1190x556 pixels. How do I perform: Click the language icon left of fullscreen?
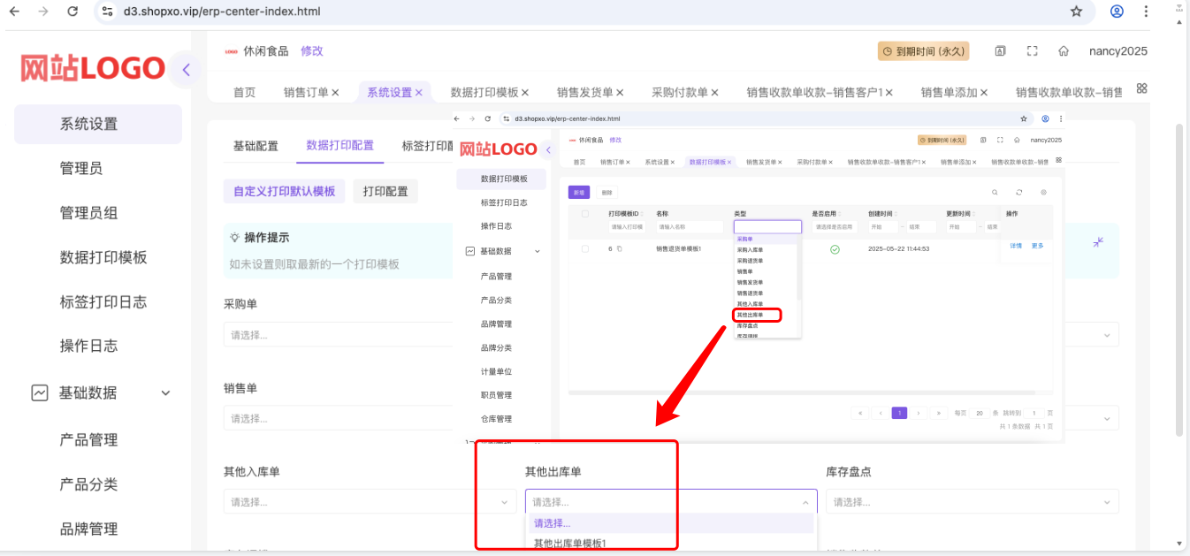[x=1000, y=51]
